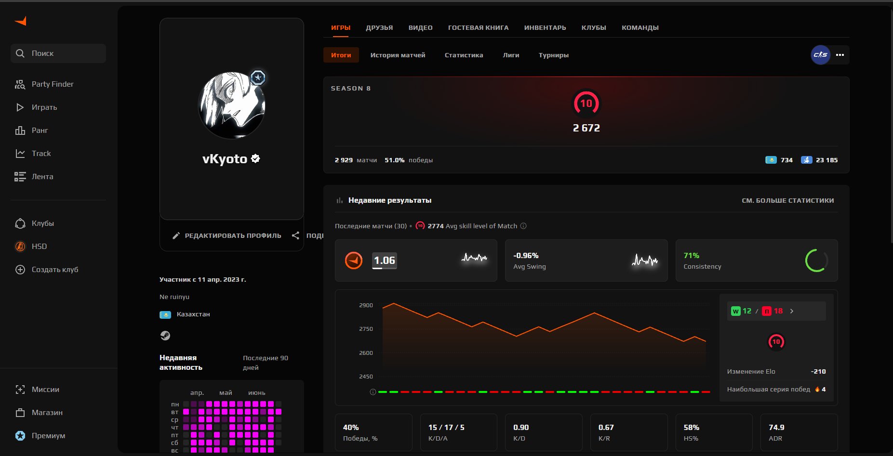Open the Турниры sub-tab
Screen dimensions: 893x456
(x=553, y=55)
